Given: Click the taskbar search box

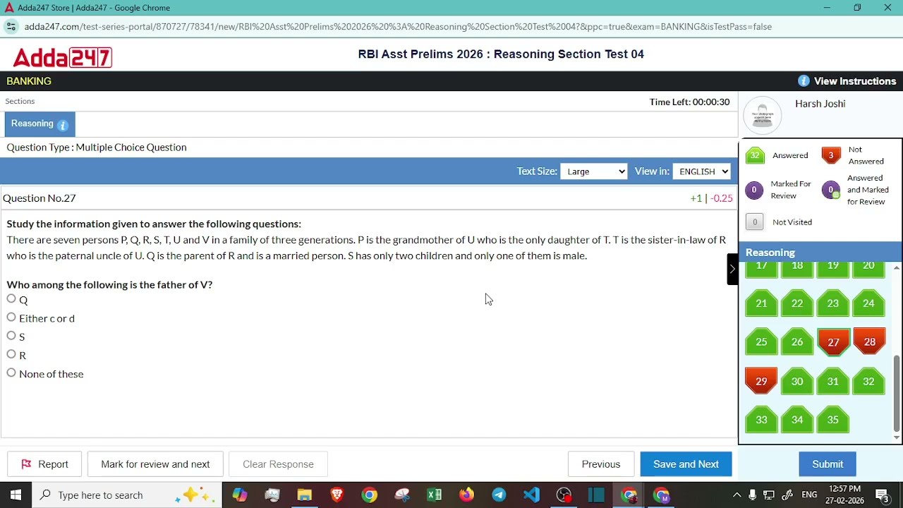Looking at the screenshot, I should click(127, 495).
